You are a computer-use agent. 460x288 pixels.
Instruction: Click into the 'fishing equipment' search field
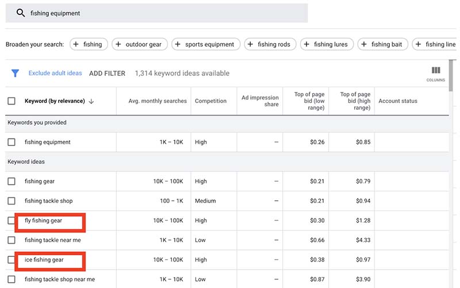156,13
